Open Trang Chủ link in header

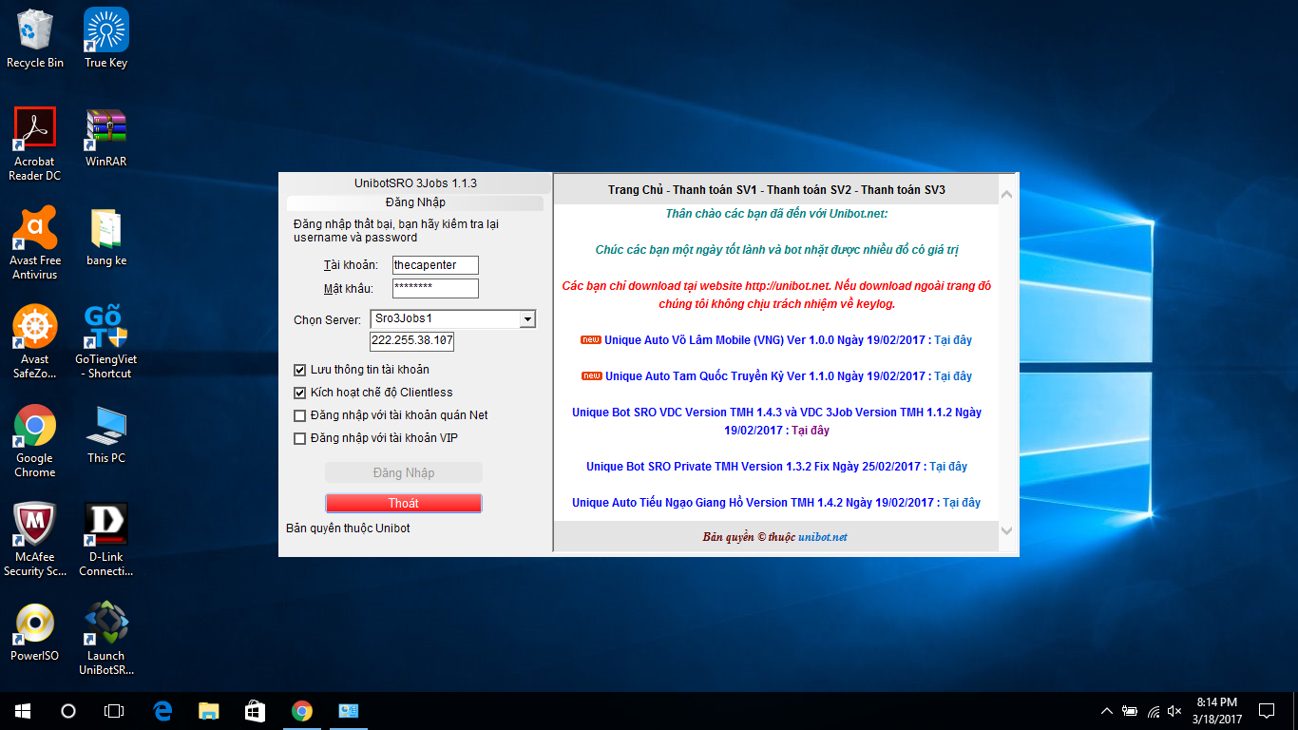point(636,190)
